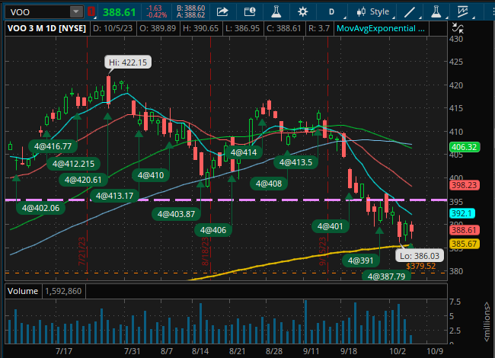This screenshot has height=358, width=495.
Task: Click the red number 1 link indicator
Action: coord(91,12)
